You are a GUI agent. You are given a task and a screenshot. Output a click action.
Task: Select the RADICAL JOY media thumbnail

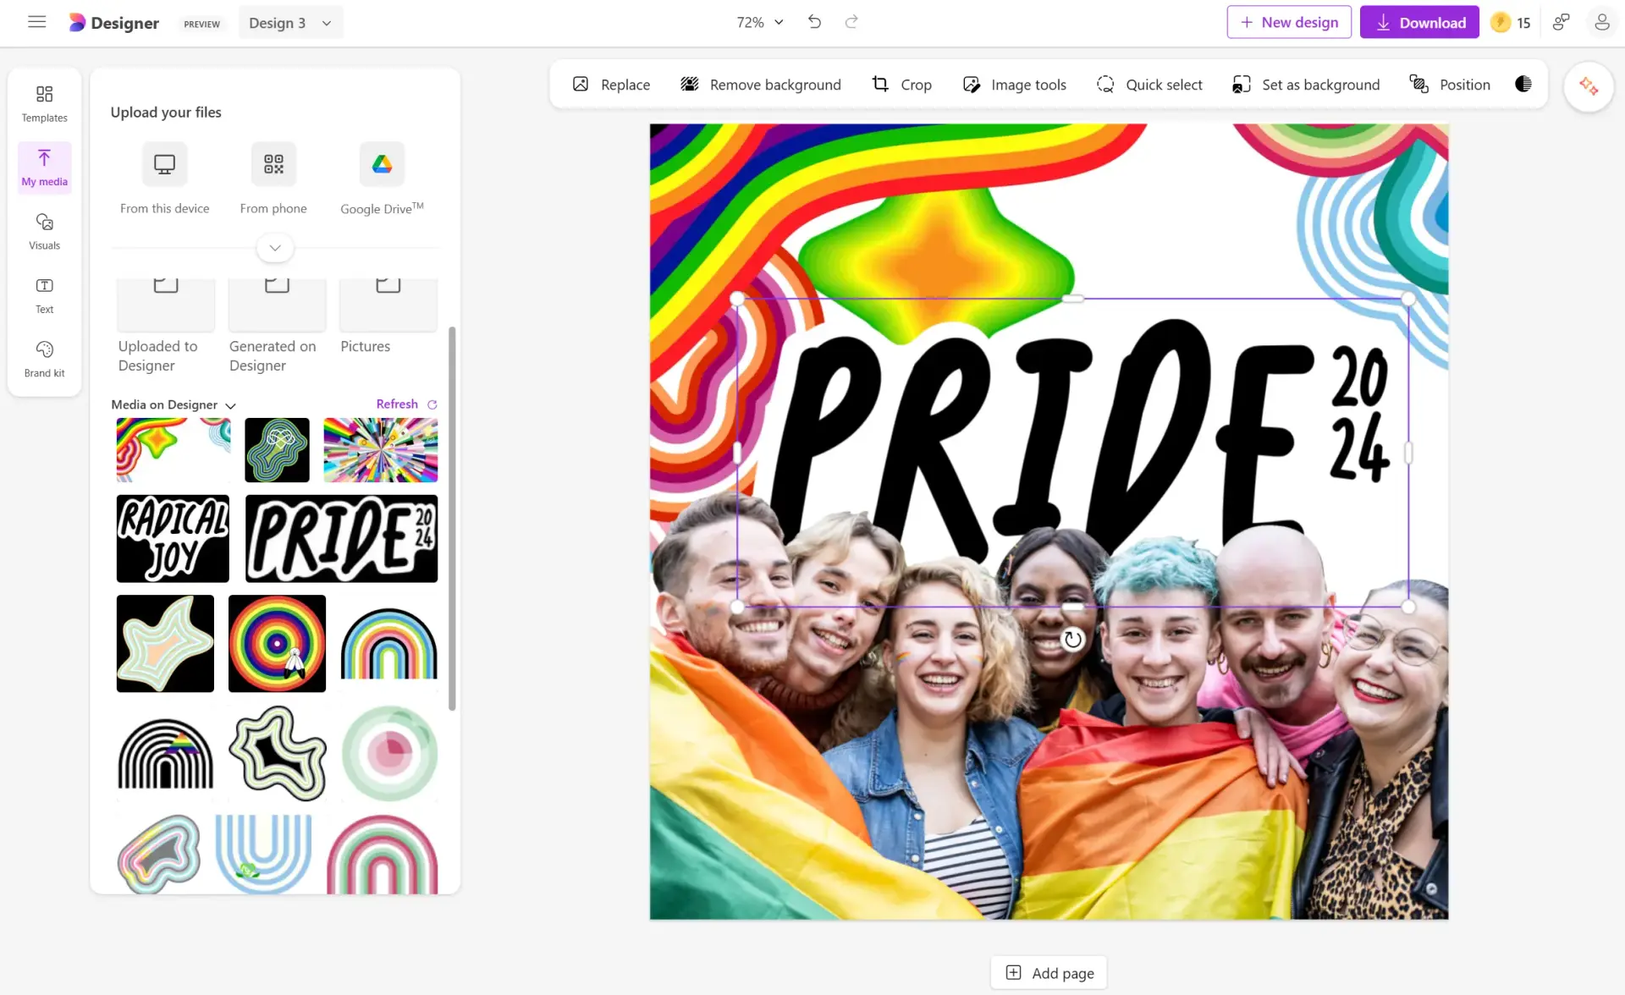tap(173, 538)
